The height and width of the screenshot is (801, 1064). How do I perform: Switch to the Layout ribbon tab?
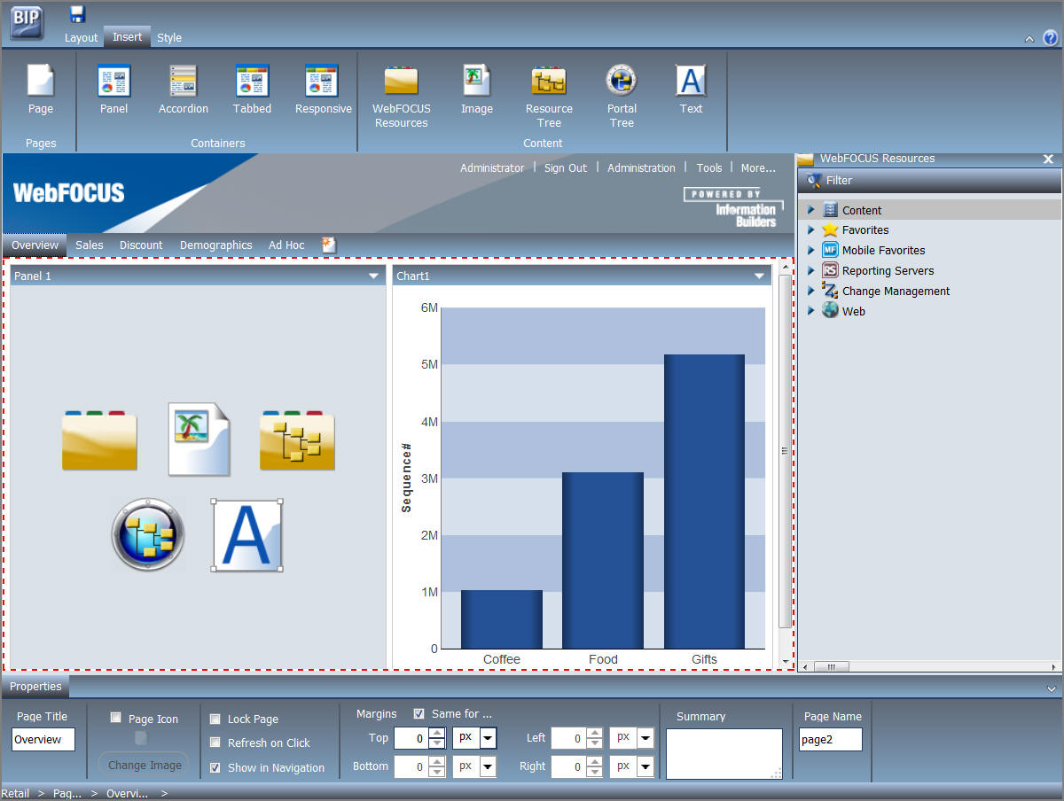pos(82,37)
